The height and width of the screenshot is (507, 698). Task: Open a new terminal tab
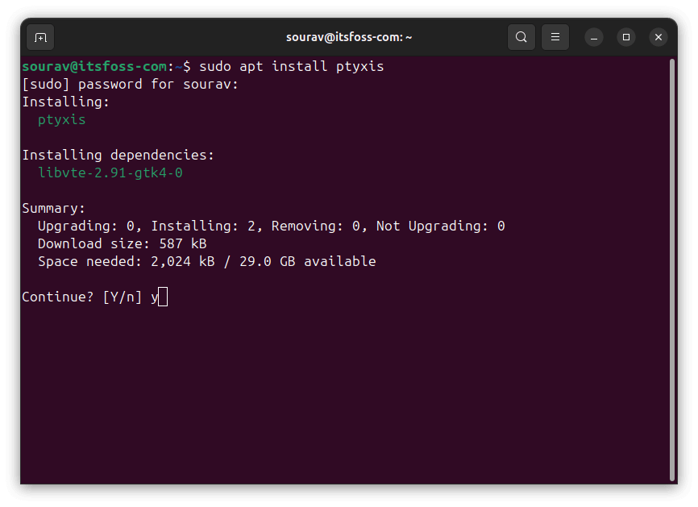40,37
